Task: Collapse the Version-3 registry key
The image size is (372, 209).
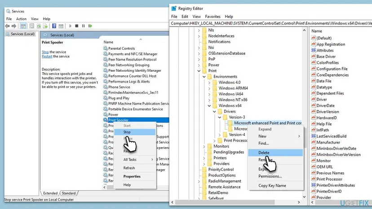Action: tap(220, 118)
